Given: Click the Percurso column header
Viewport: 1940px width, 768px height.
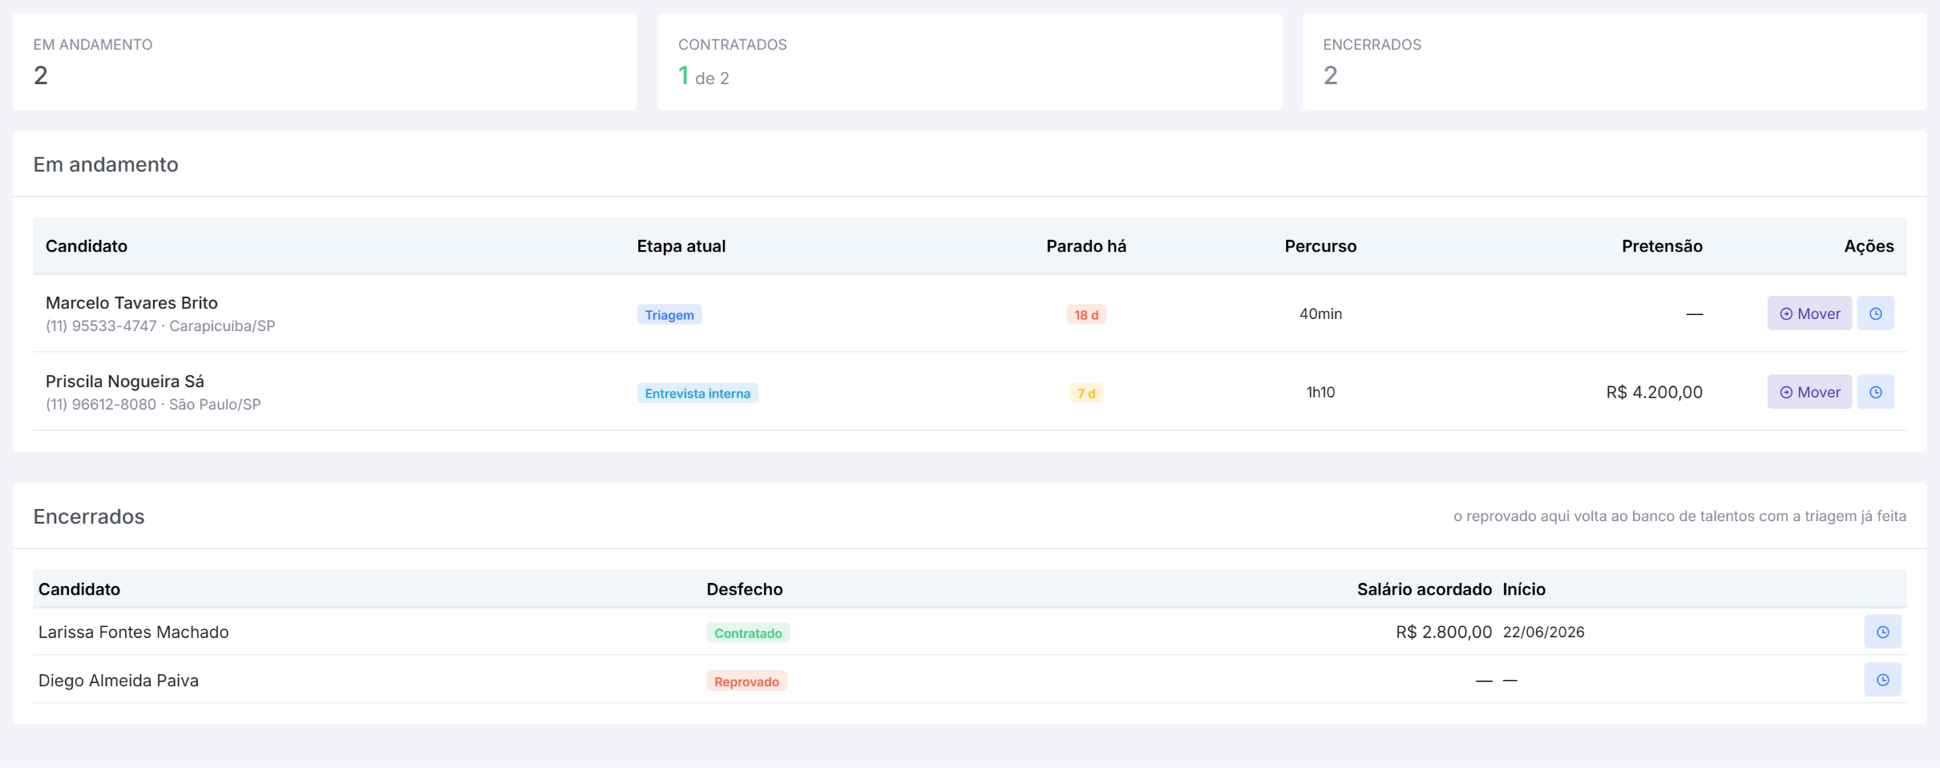Looking at the screenshot, I should tap(1320, 246).
